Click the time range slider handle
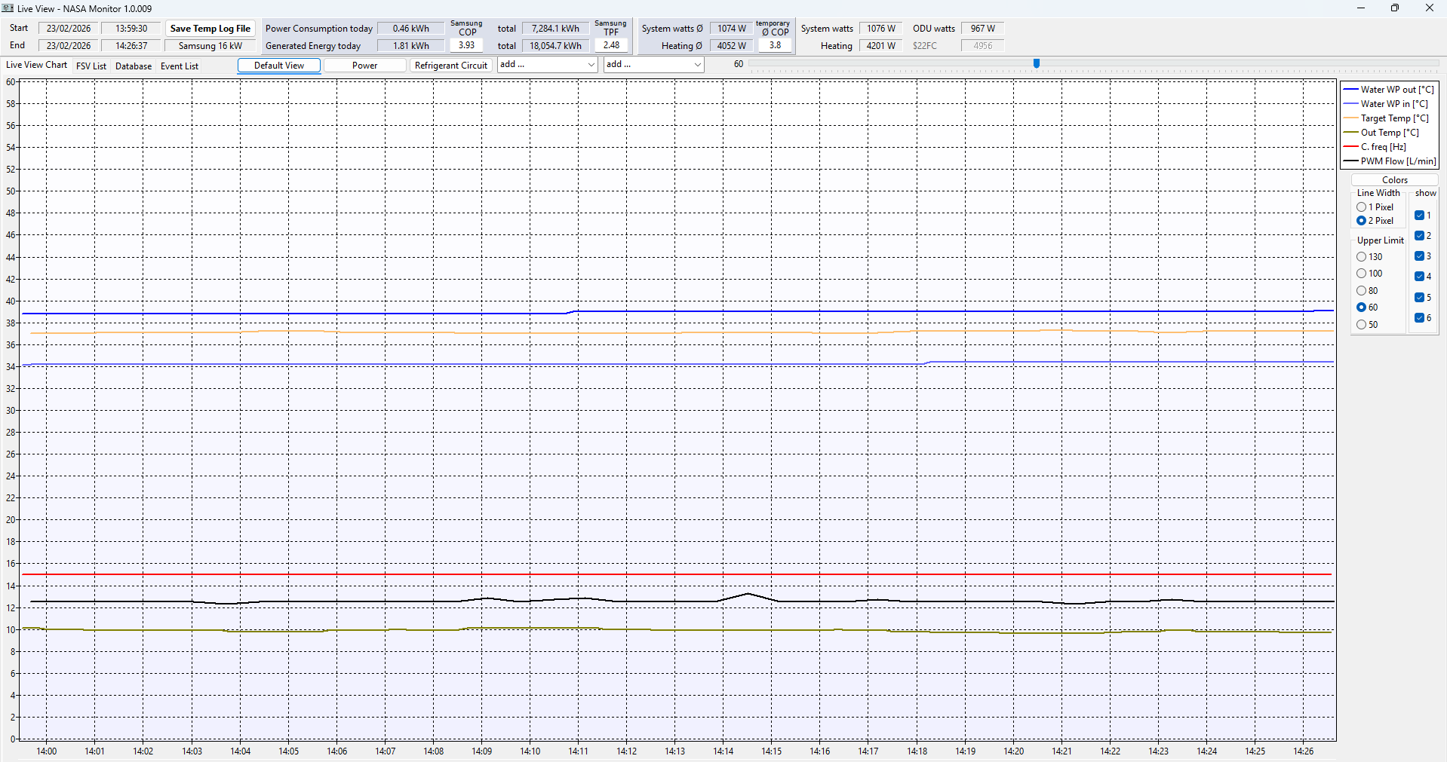 [1037, 64]
